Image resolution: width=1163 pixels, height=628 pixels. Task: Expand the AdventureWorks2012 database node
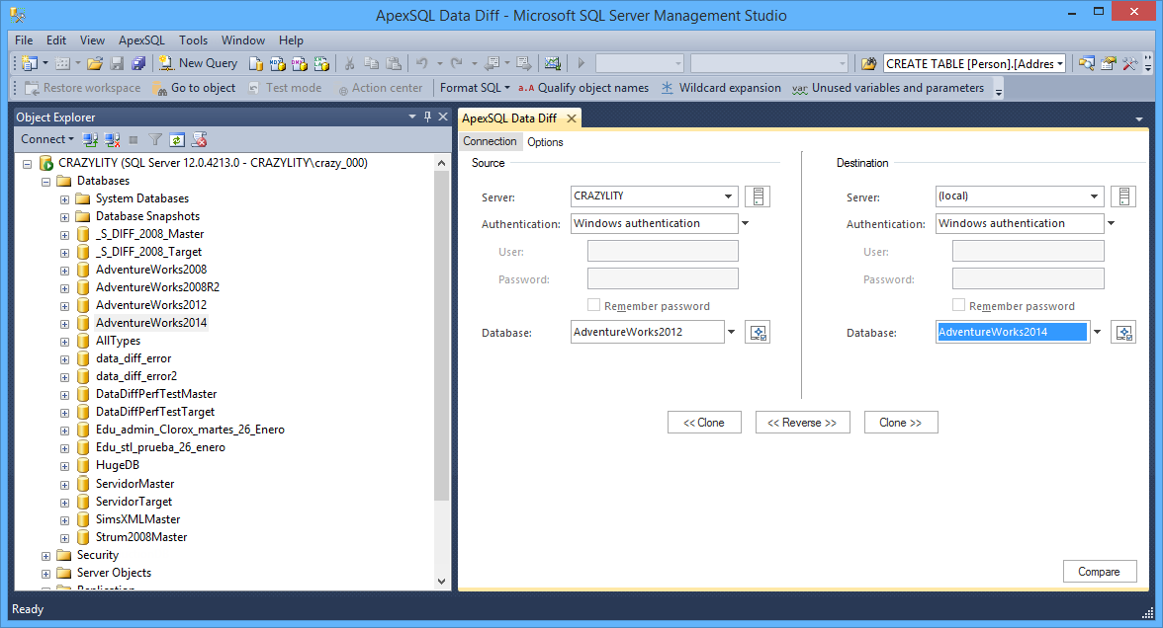pos(64,306)
